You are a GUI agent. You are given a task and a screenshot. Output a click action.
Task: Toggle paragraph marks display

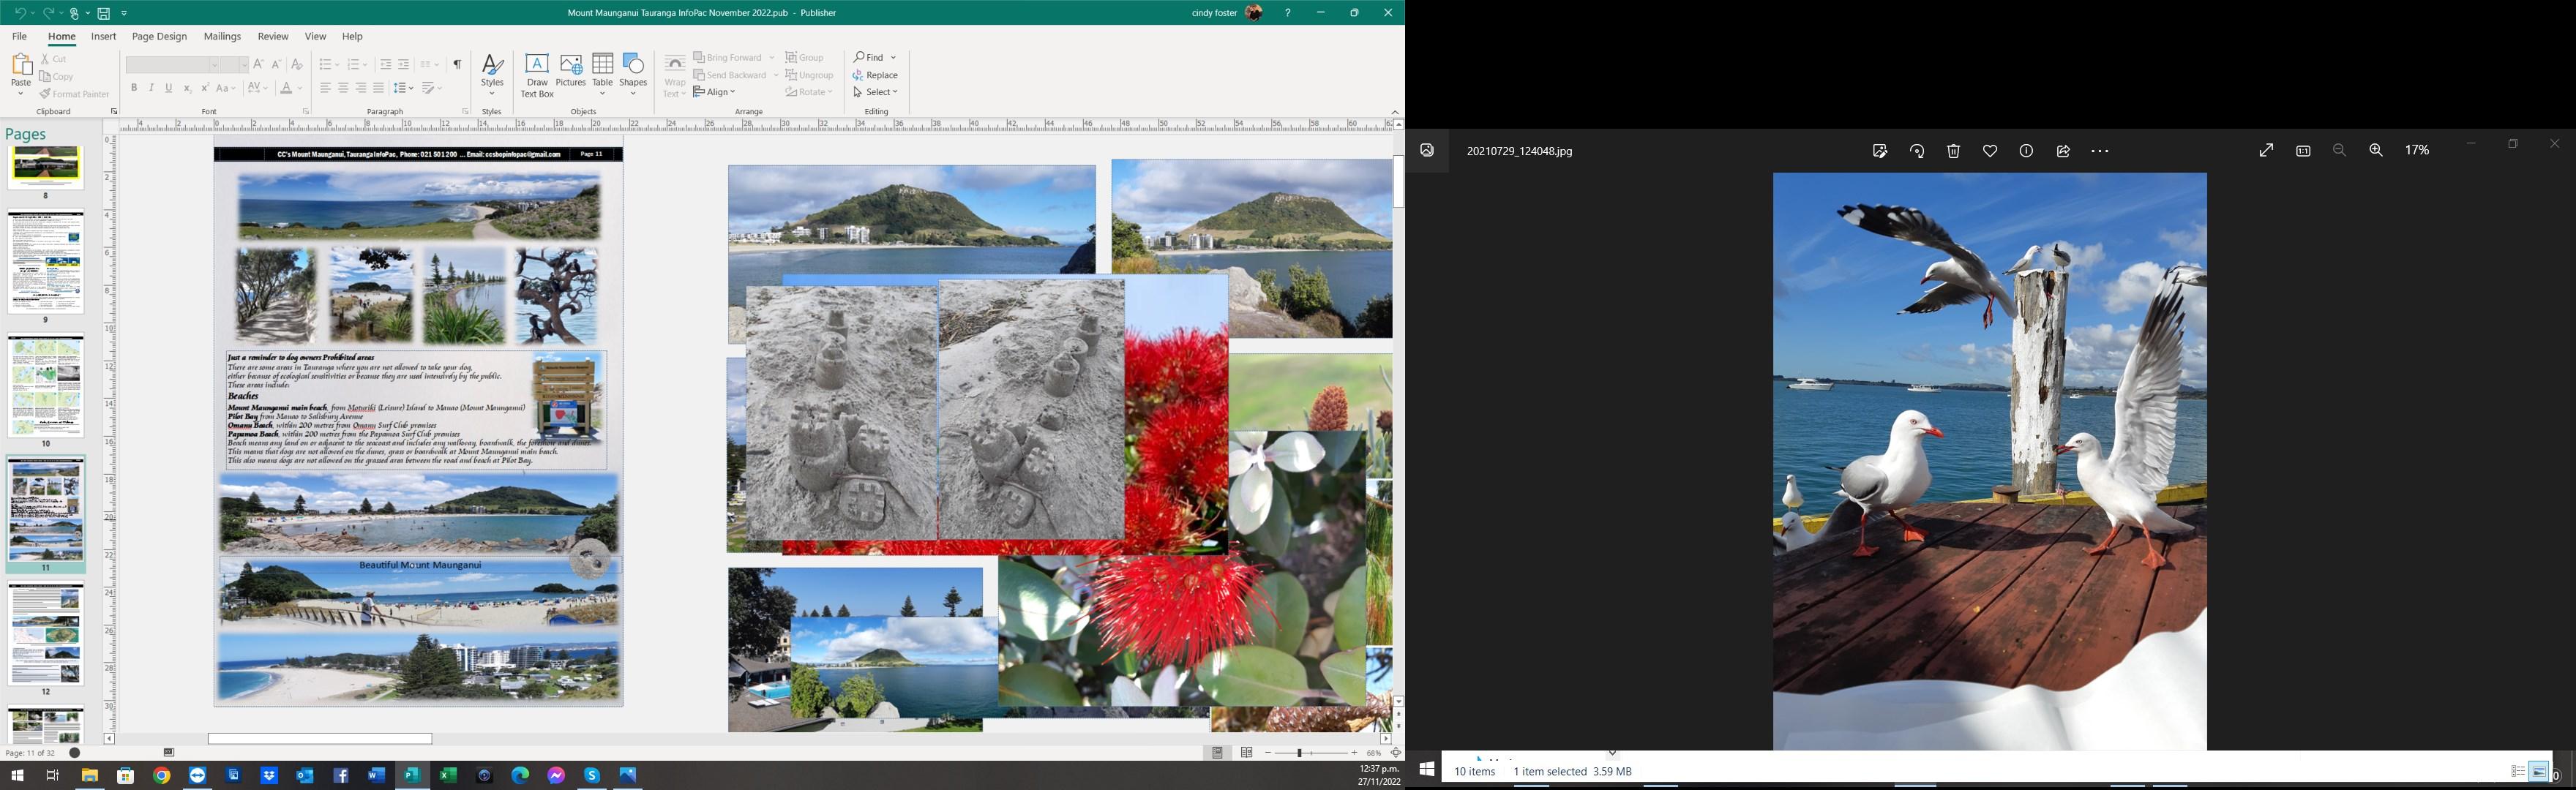click(457, 64)
